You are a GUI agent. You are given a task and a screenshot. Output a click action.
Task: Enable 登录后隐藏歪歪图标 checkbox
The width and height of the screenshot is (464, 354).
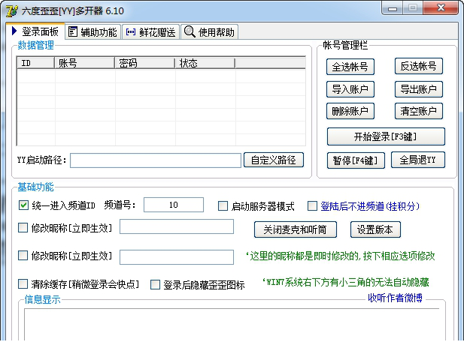click(155, 285)
